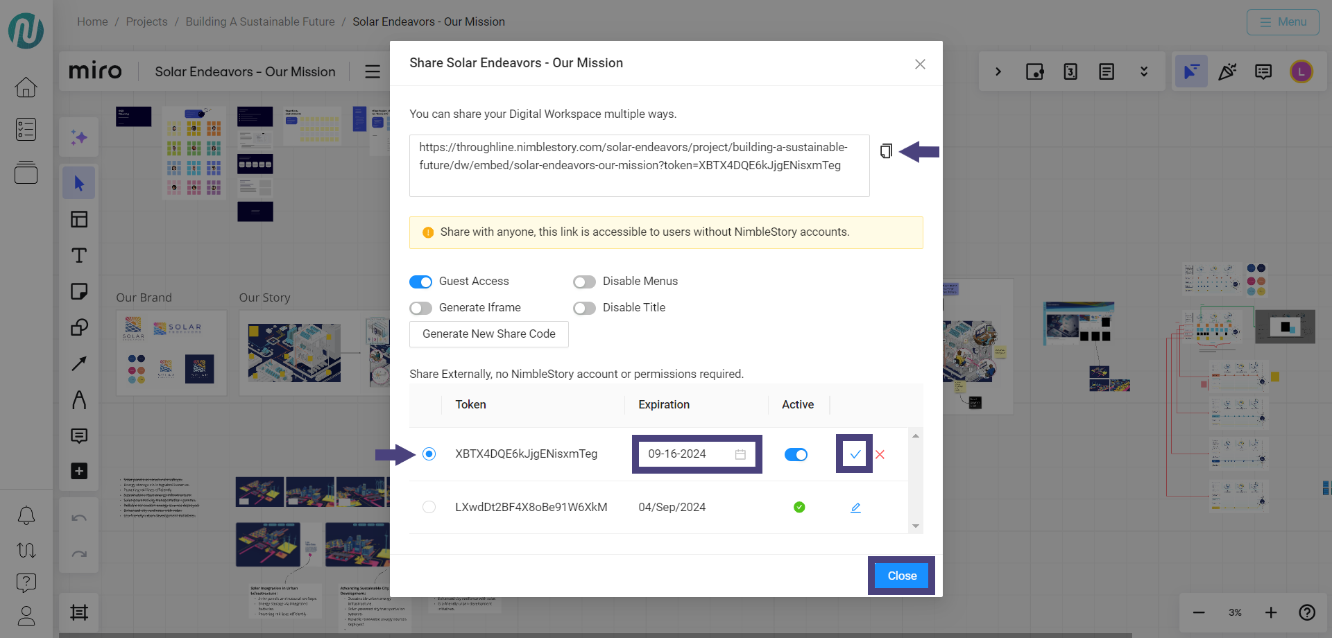The width and height of the screenshot is (1332, 638).
Task: Select the Miro comment tool
Action: pos(79,436)
